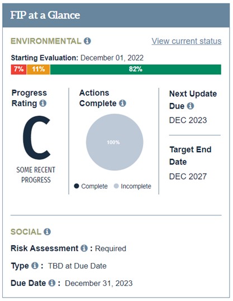Open Risk Assessment info icon
Viewport: 233px width, 301px height.
[x=84, y=248]
